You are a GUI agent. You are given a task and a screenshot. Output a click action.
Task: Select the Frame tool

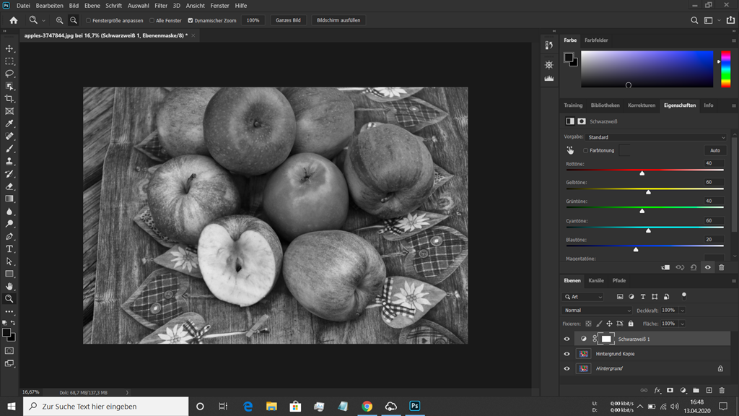pos(9,111)
